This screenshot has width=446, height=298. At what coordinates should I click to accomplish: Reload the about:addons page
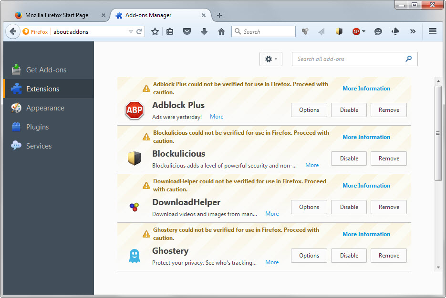[x=139, y=31]
